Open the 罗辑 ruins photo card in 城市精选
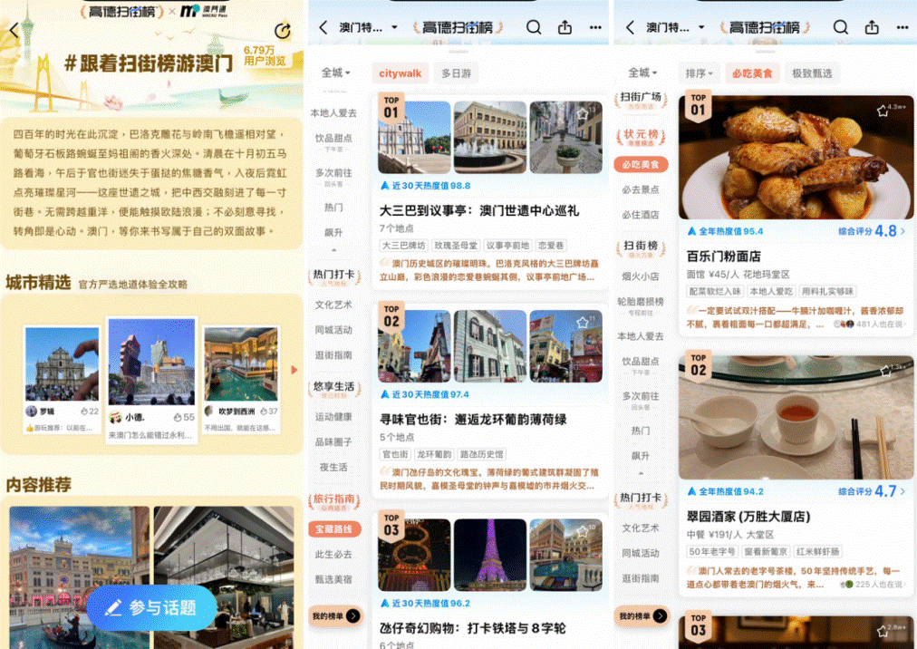The image size is (917, 649). tap(63, 376)
